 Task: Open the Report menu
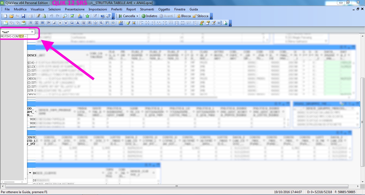click(x=131, y=9)
